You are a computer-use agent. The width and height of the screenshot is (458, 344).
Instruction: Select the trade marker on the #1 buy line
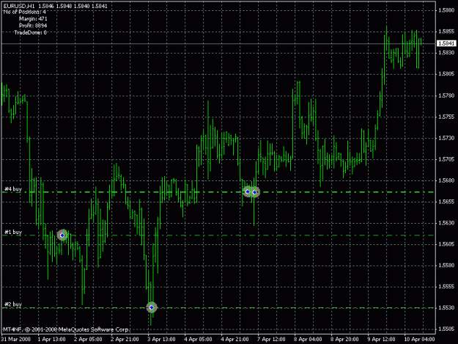[x=62, y=235]
